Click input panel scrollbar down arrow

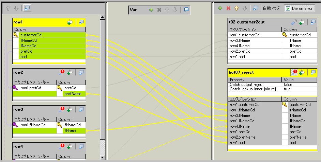tap(103, 157)
